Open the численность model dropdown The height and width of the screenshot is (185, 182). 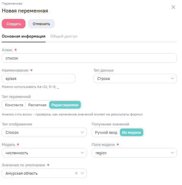tap(41, 153)
